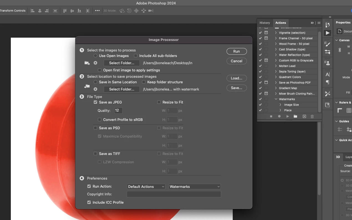This screenshot has height=220, width=352.
Task: Select the 3D slide camera icon
Action: tap(144, 11)
